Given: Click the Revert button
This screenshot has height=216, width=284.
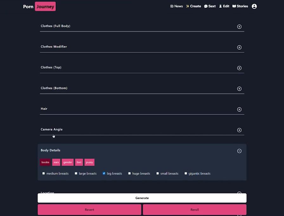Looking at the screenshot, I should 89,210.
